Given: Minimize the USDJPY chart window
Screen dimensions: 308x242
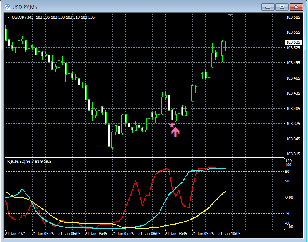Looking at the screenshot, I should [x=268, y=7].
